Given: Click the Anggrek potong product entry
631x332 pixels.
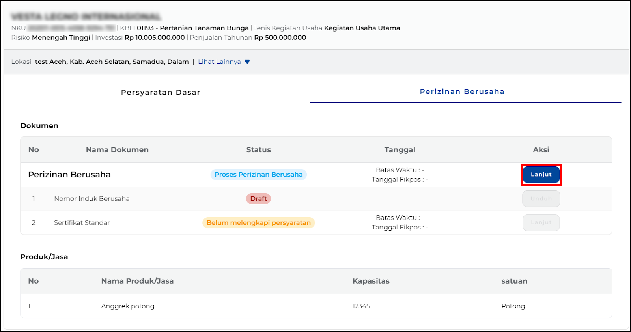Looking at the screenshot, I should 127,306.
